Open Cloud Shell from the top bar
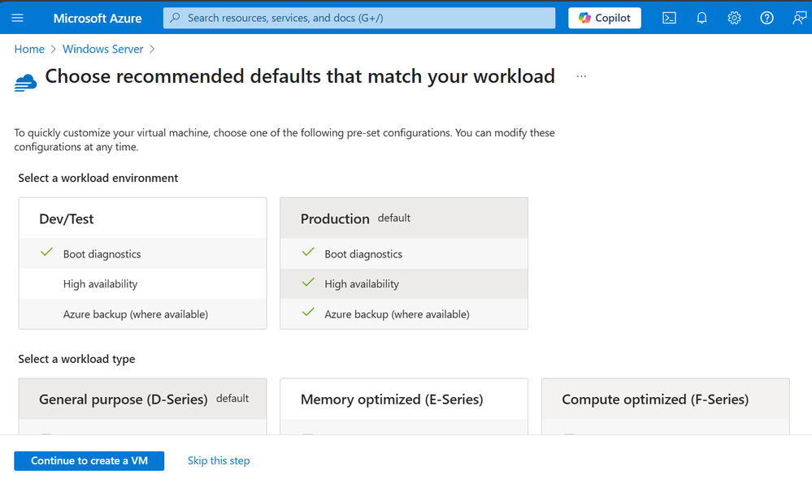 click(669, 18)
